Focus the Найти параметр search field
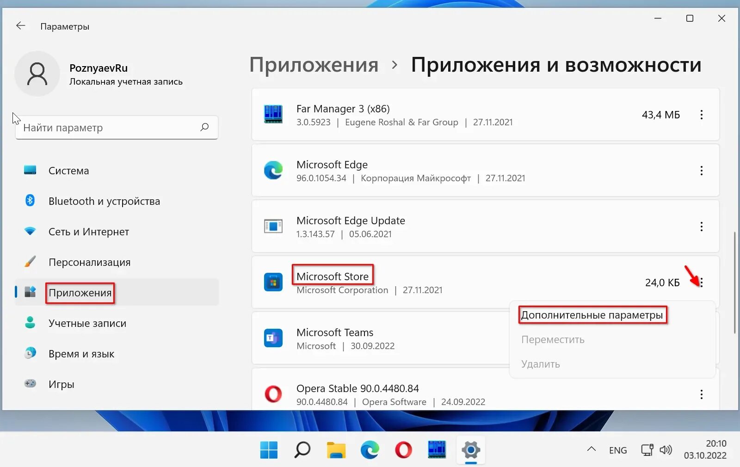740x467 pixels. tap(117, 127)
